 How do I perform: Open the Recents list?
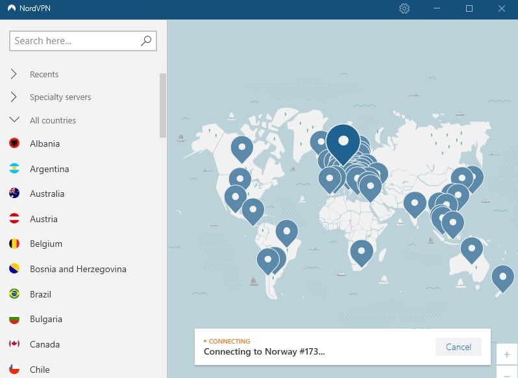(44, 74)
